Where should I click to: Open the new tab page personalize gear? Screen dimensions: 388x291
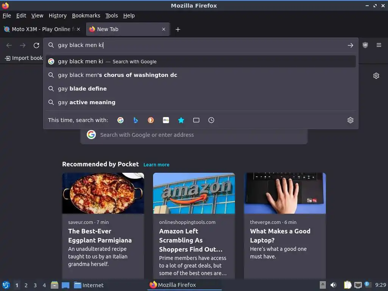point(376,76)
